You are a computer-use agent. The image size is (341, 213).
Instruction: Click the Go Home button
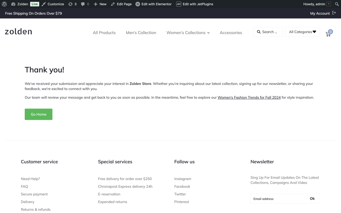38,114
